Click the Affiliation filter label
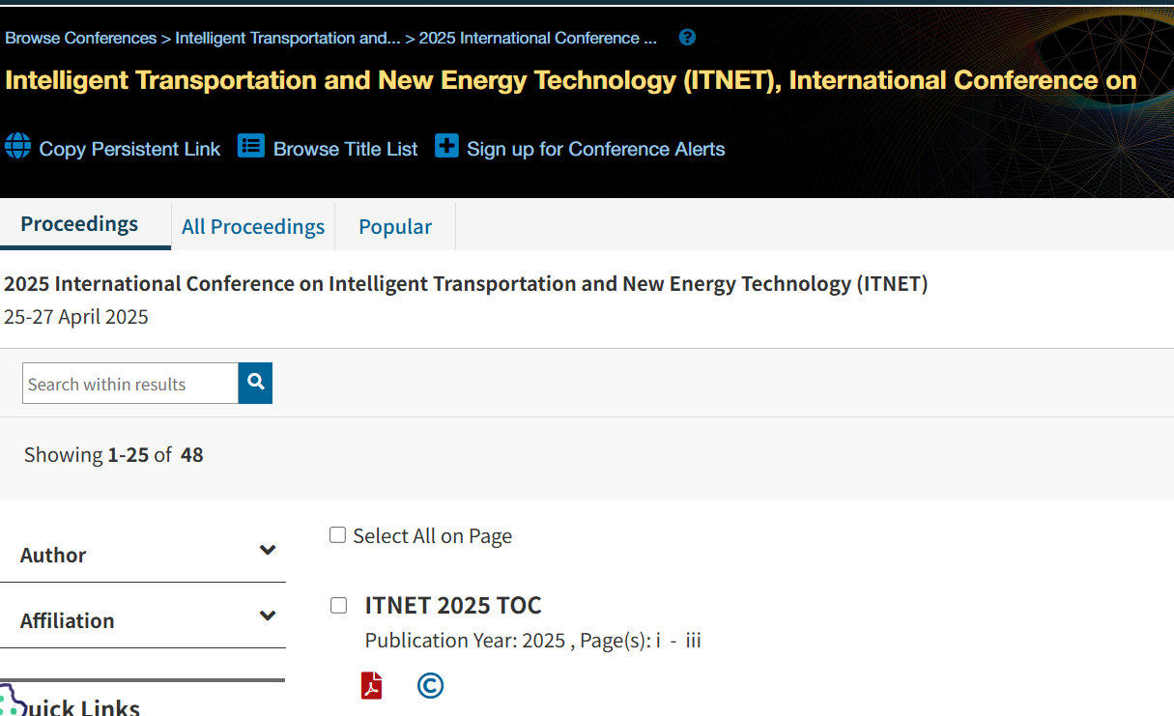 point(68,620)
